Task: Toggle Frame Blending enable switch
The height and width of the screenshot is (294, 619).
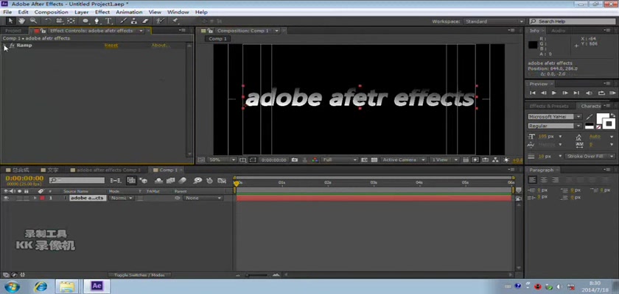Action: [170, 181]
